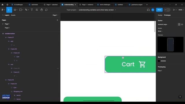This screenshot has width=185, height=104.
Task: Open the Android Large device dropdown
Action: click(163, 24)
